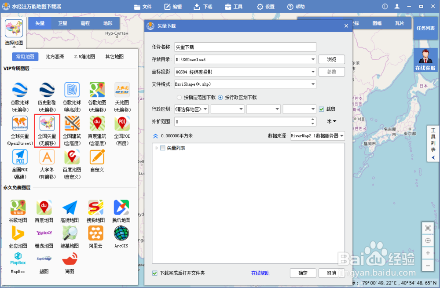Open the 文件 menu
440x288 pixels.
click(143, 7)
